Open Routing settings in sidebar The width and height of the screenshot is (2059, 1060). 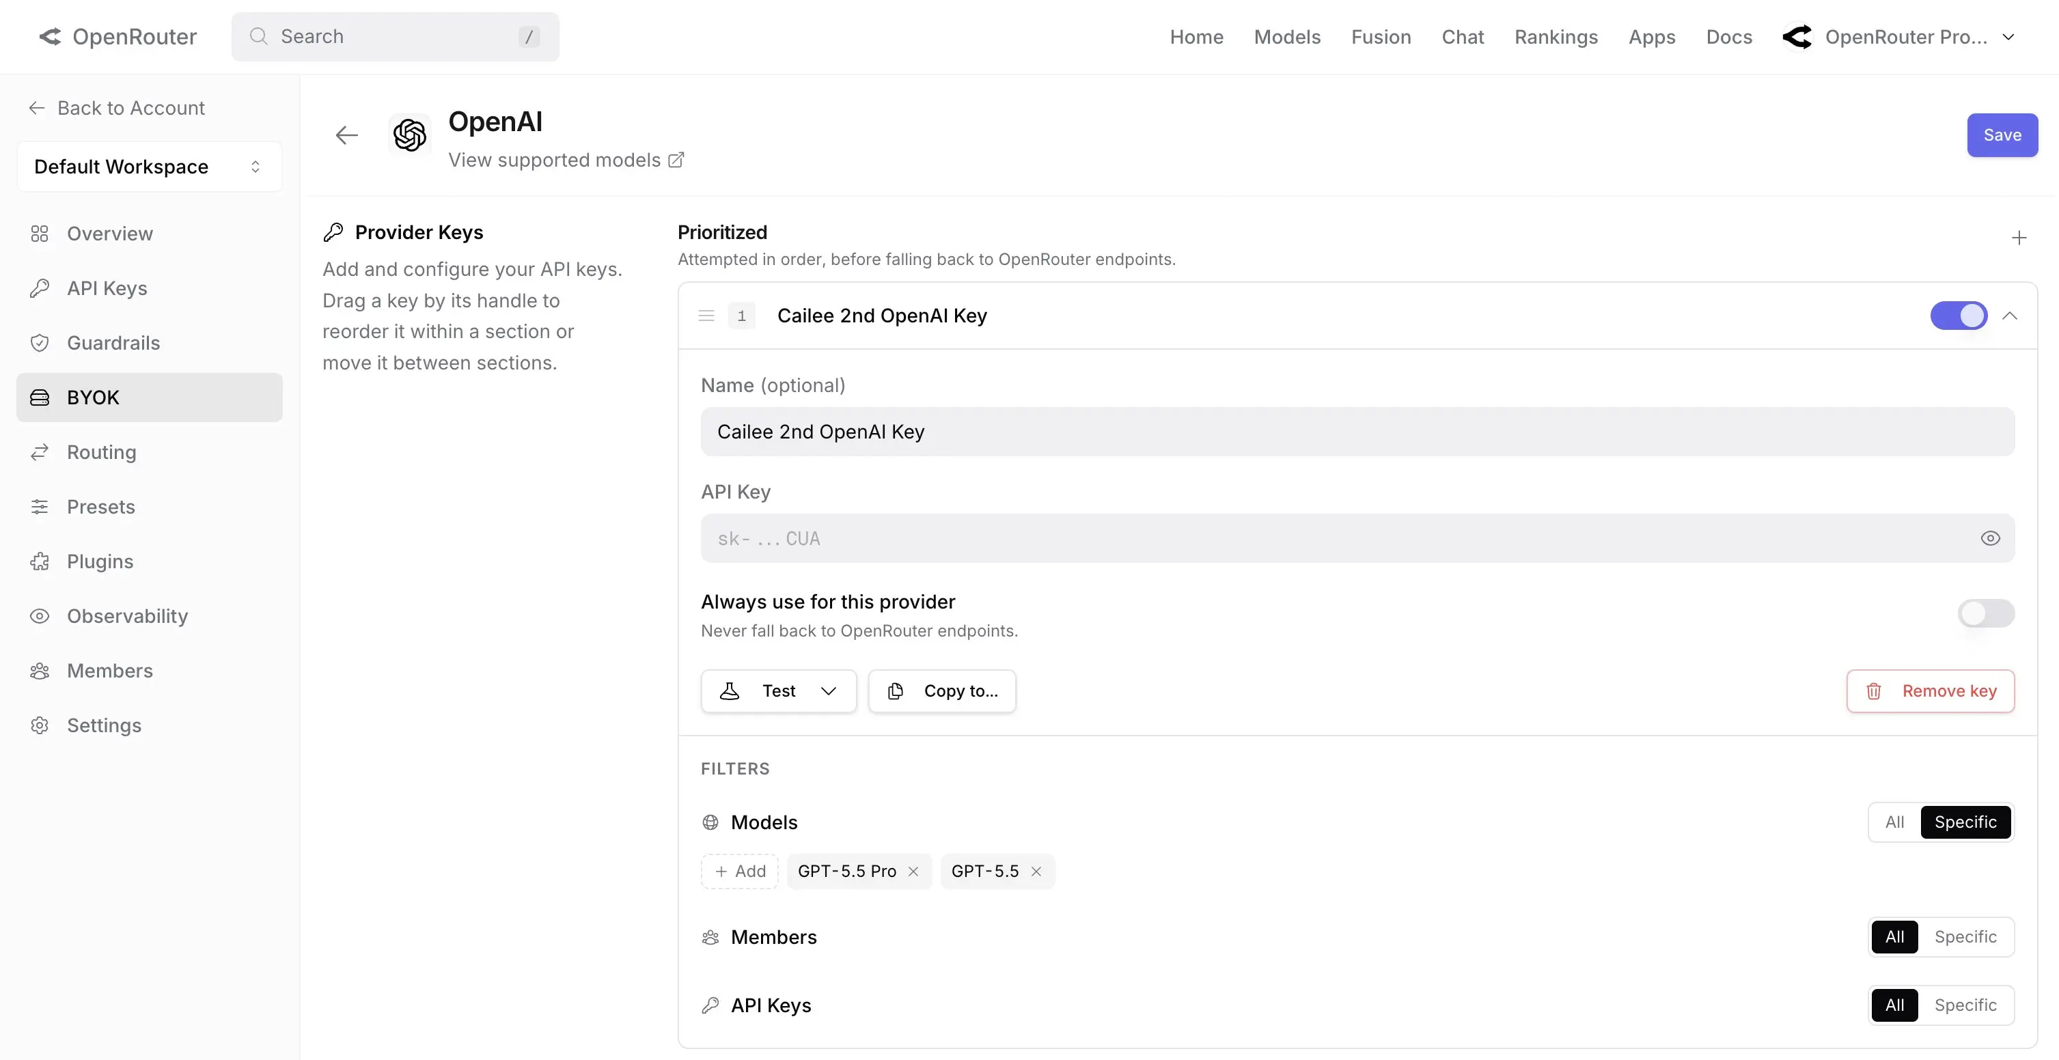150,452
